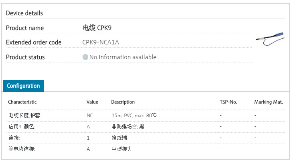The image size is (291, 162).
Task: Click the 接线端 description cell
Action: 119,138
